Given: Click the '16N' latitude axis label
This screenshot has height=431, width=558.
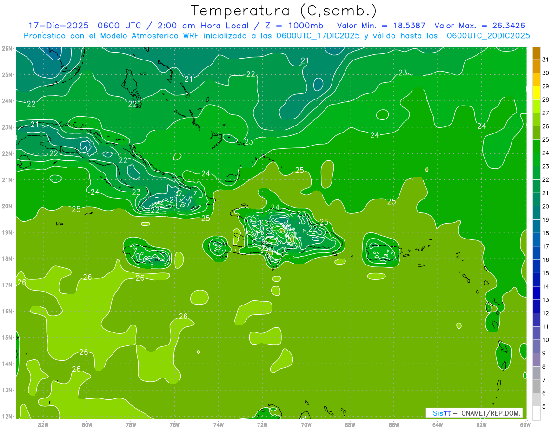Looking at the screenshot, I should pyautogui.click(x=7, y=311).
